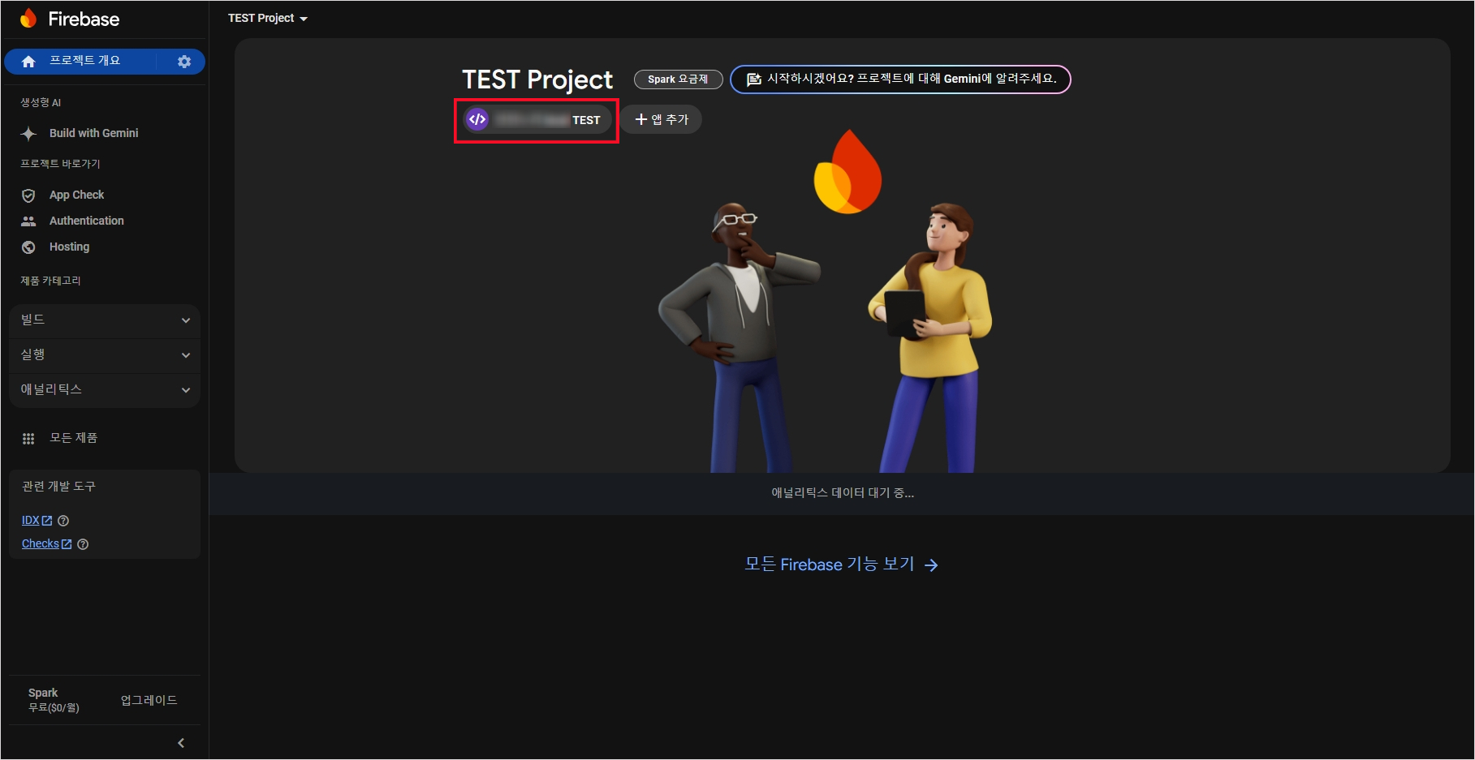Open 프로젝트 개요 page

(85, 61)
